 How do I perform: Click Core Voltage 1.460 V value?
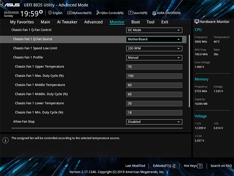(x=199, y=67)
